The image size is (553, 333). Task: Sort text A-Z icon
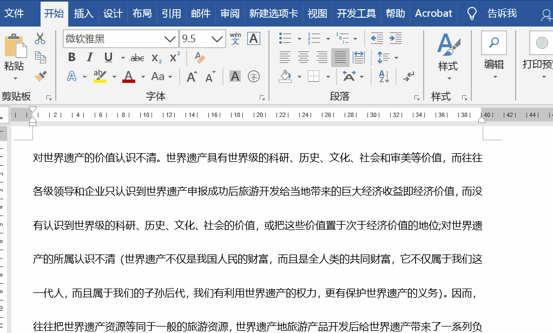tap(384, 76)
